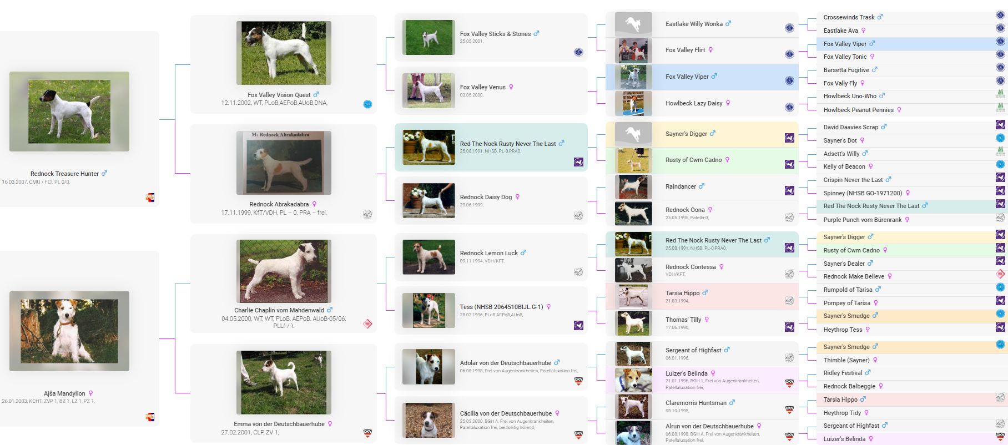1008x445 pixels.
Task: Click the gray club icon on Rednock Abrakadabra card
Action: pyautogui.click(x=367, y=214)
